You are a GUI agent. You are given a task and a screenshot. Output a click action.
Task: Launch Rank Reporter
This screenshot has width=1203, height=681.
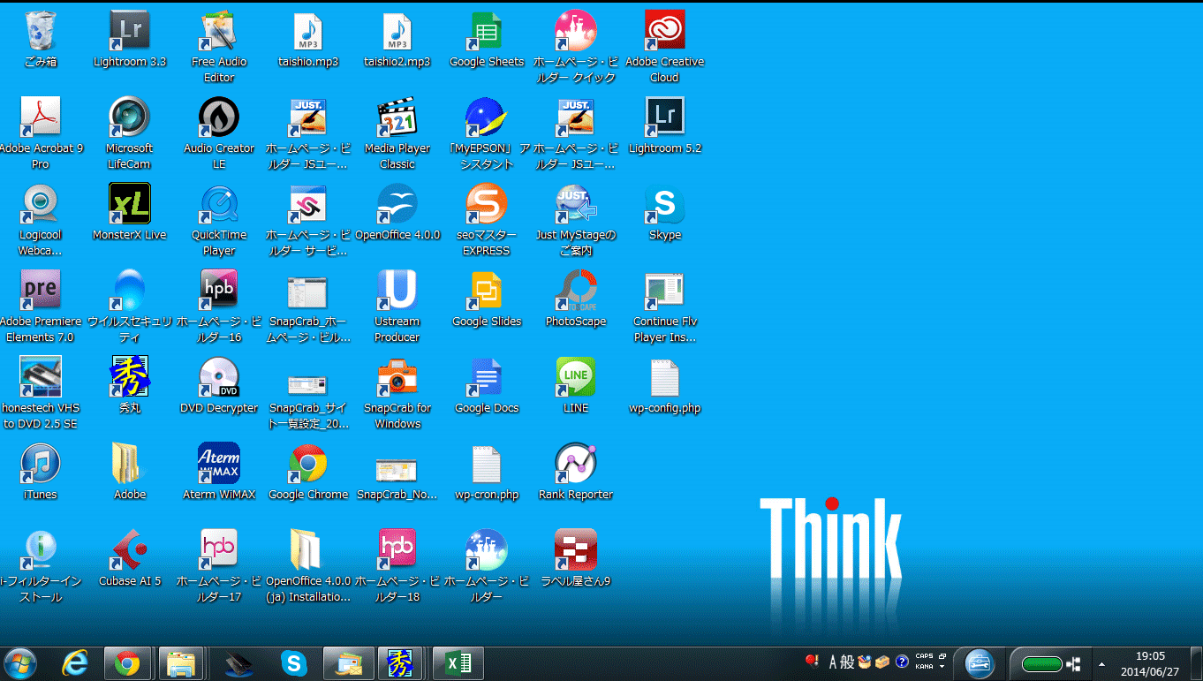[x=576, y=473]
